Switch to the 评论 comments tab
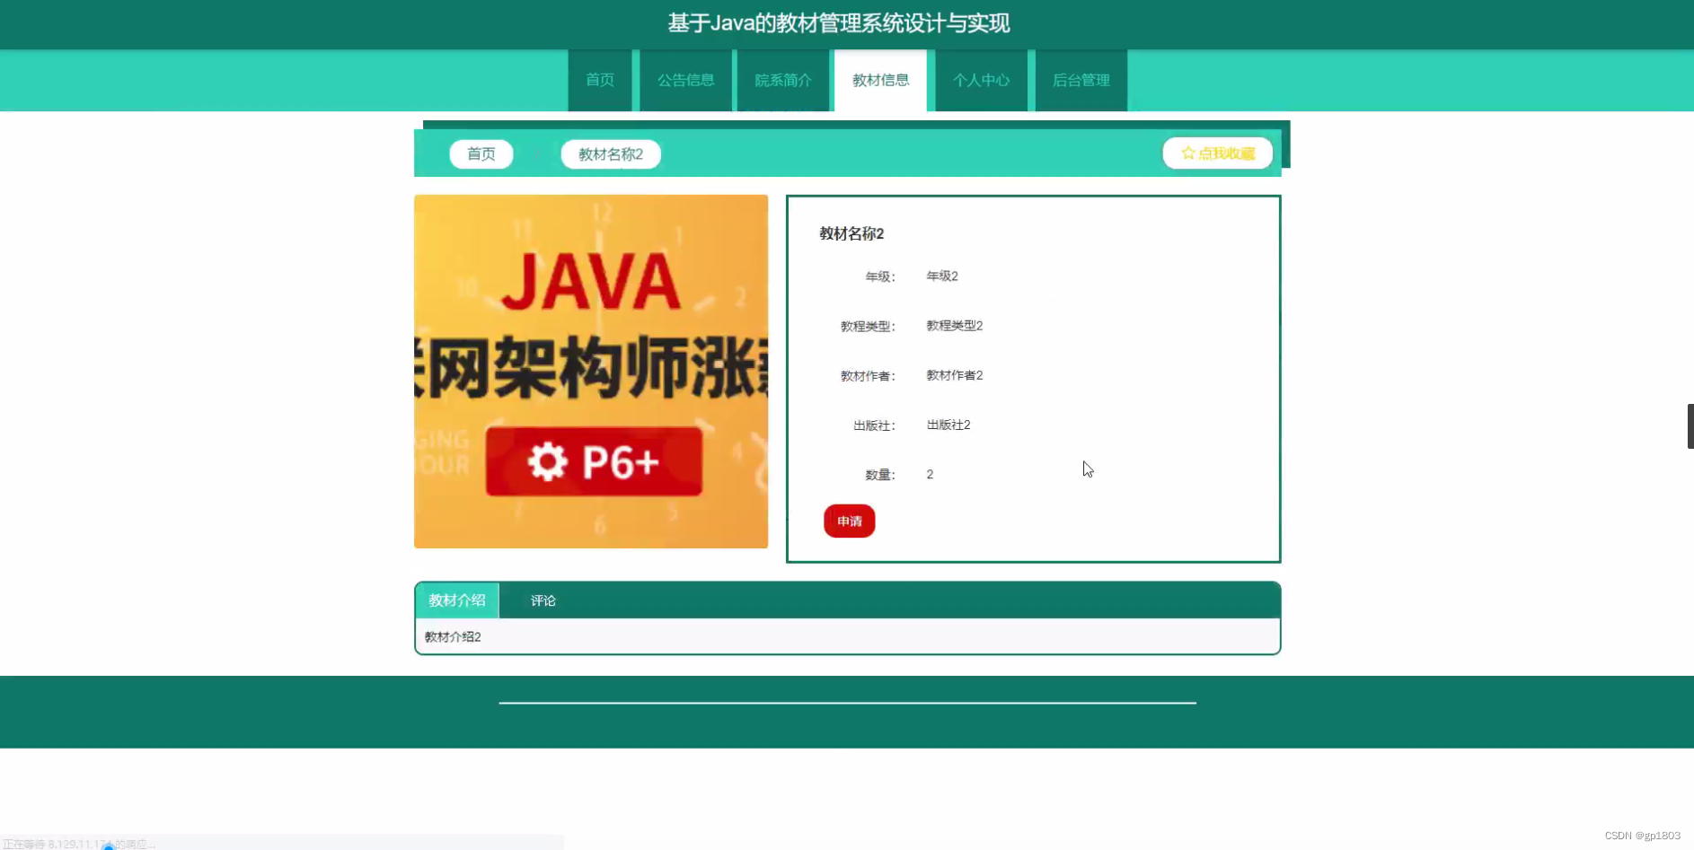 click(543, 600)
